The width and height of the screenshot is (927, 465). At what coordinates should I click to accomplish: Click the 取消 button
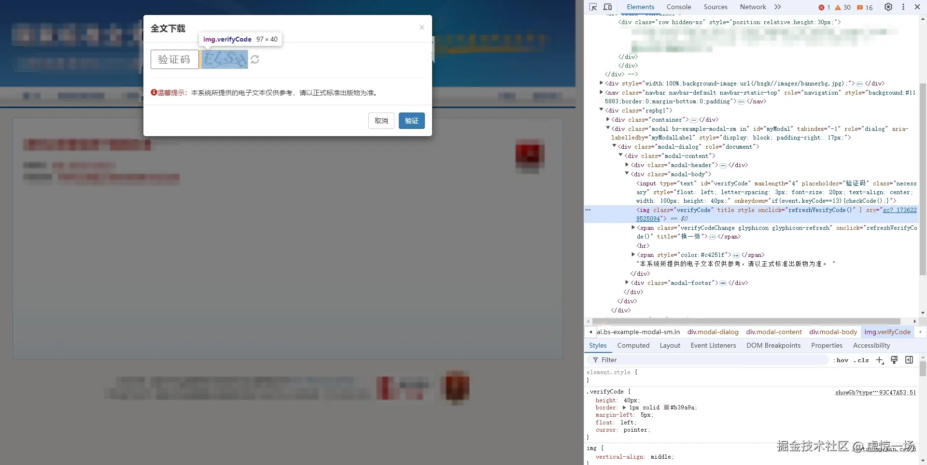tap(381, 120)
